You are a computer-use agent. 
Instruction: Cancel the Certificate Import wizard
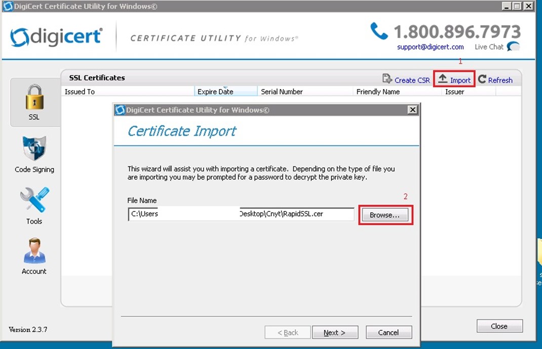coord(389,332)
